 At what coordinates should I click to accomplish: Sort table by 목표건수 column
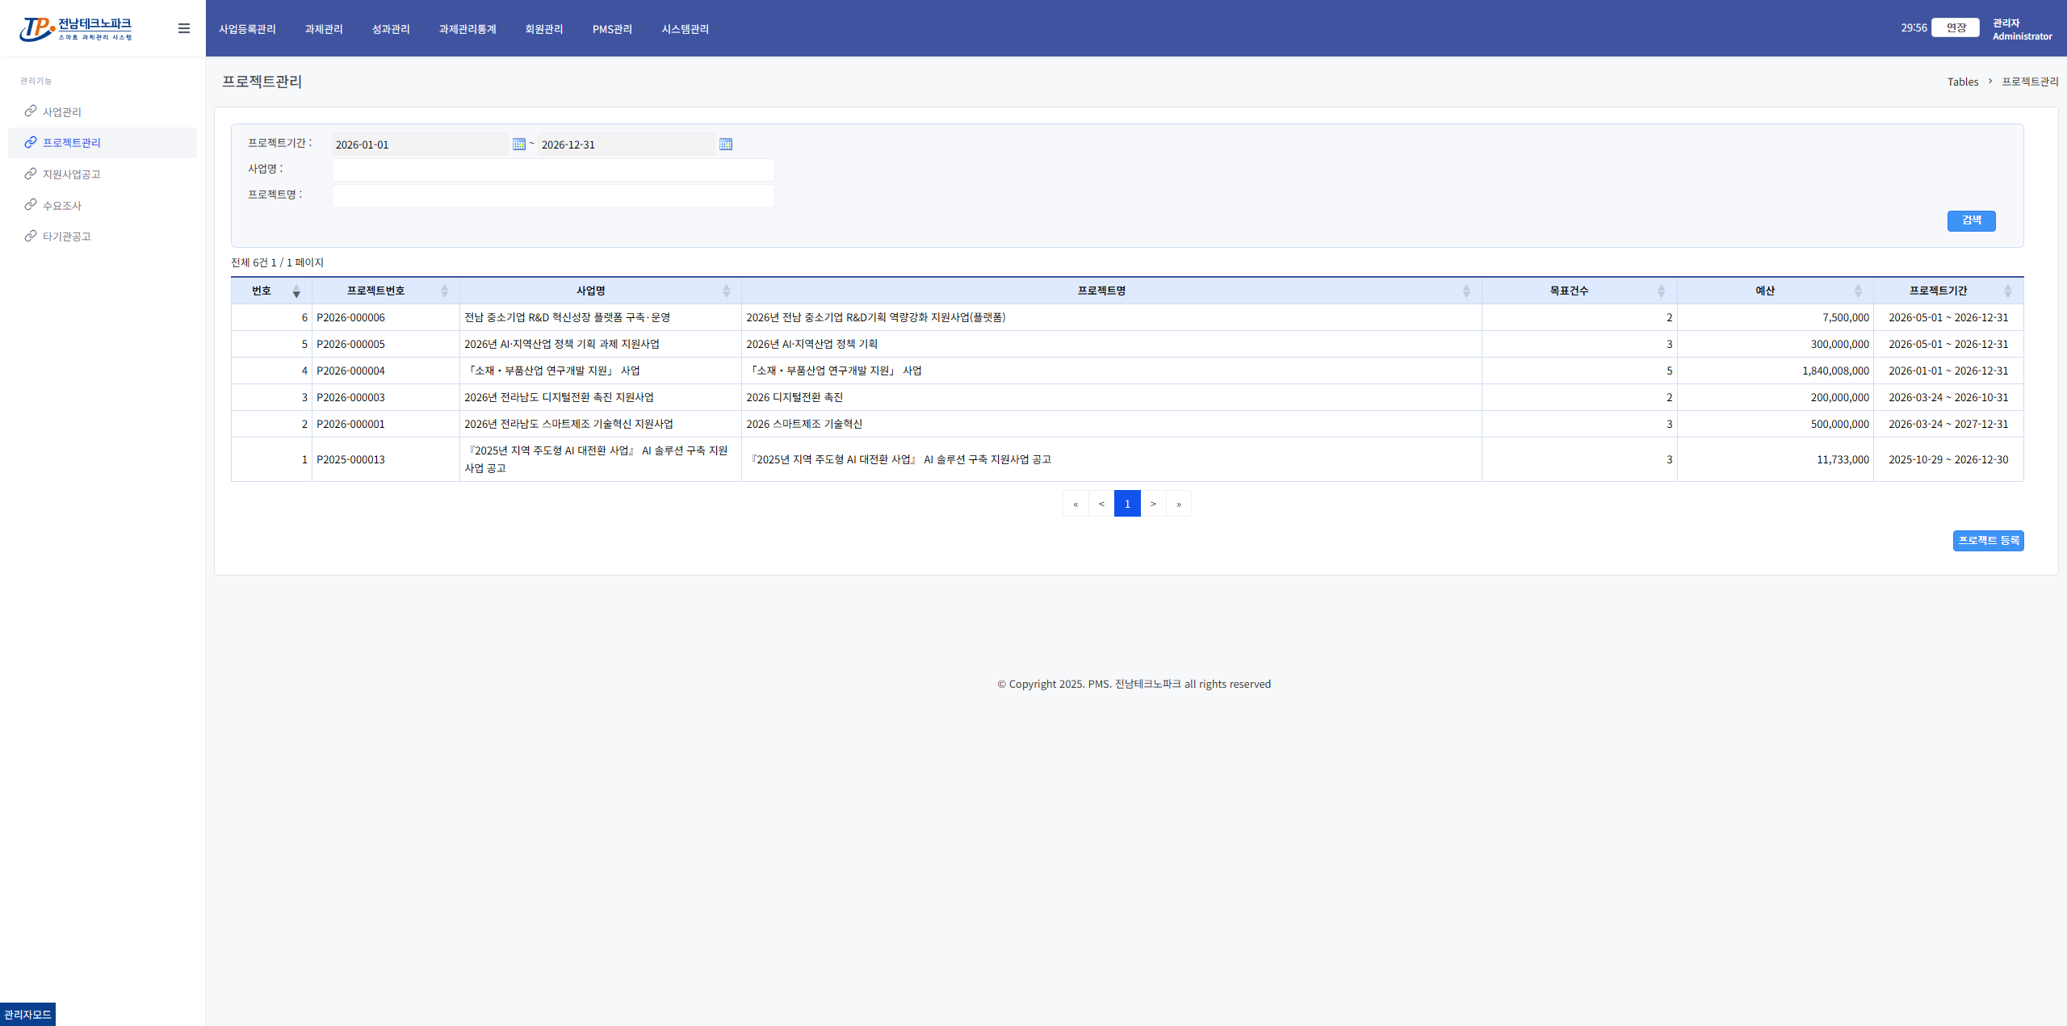point(1661,291)
